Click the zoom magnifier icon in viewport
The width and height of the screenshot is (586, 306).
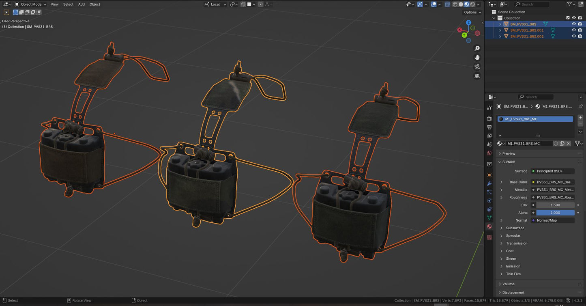tap(477, 48)
